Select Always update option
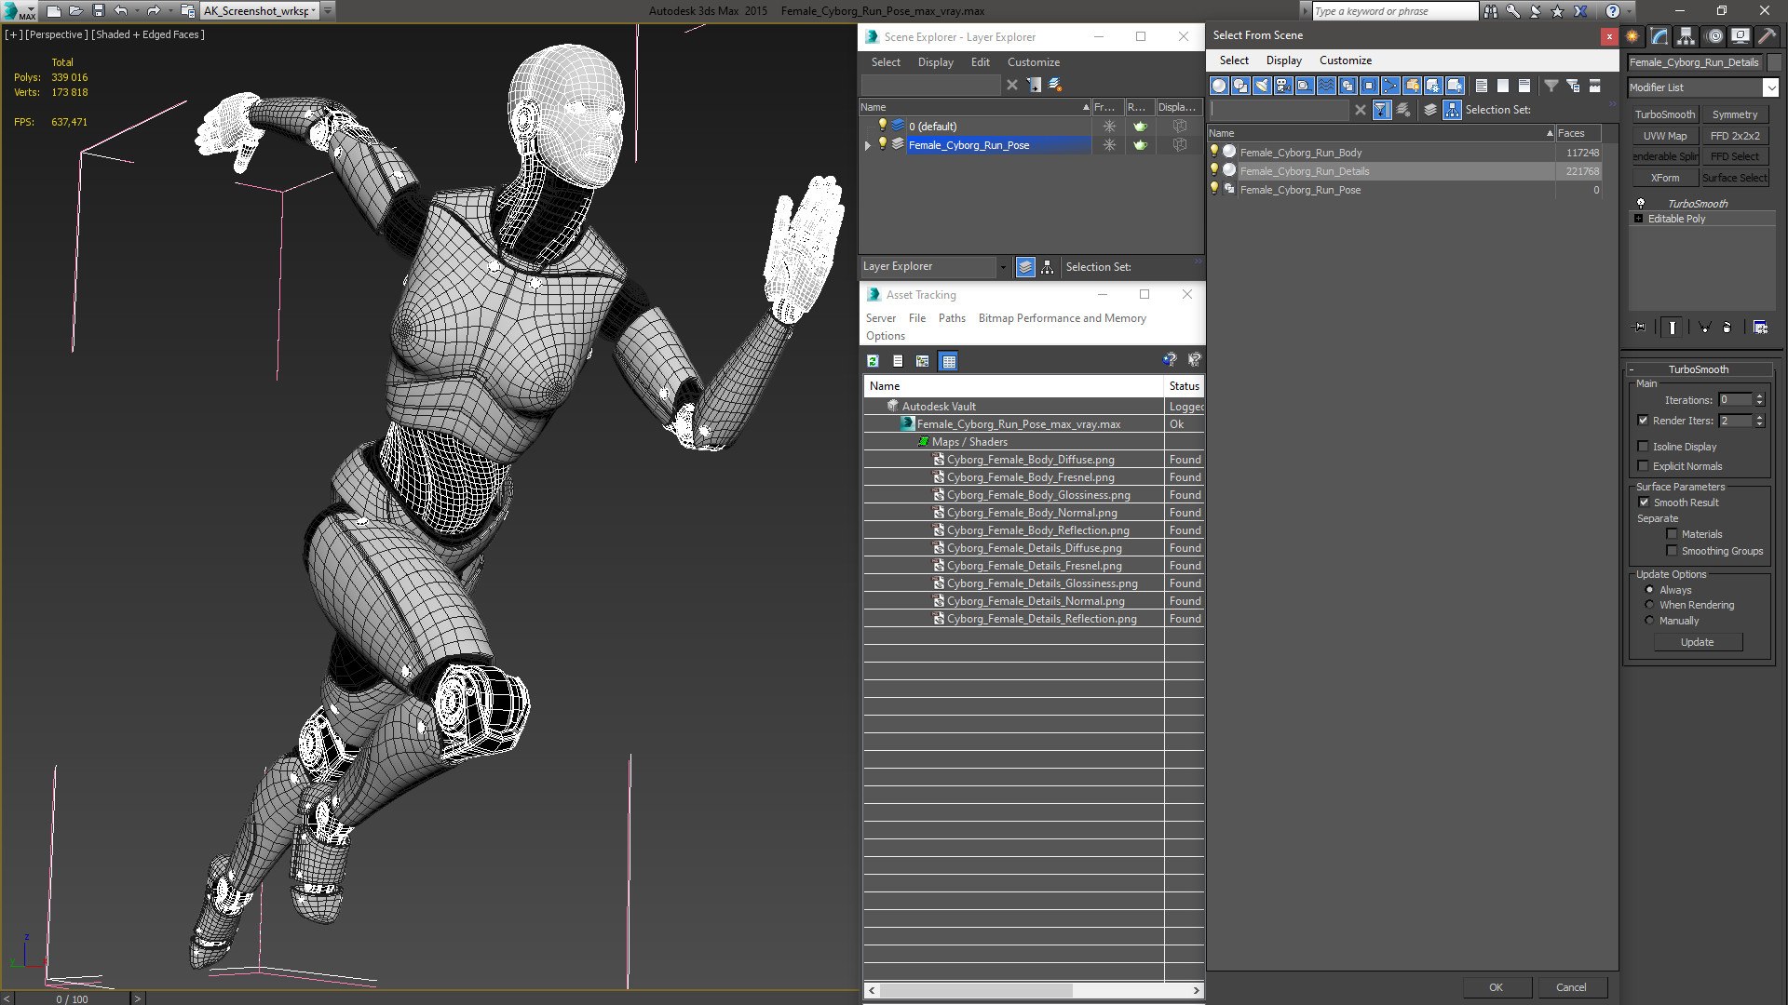 (x=1649, y=590)
